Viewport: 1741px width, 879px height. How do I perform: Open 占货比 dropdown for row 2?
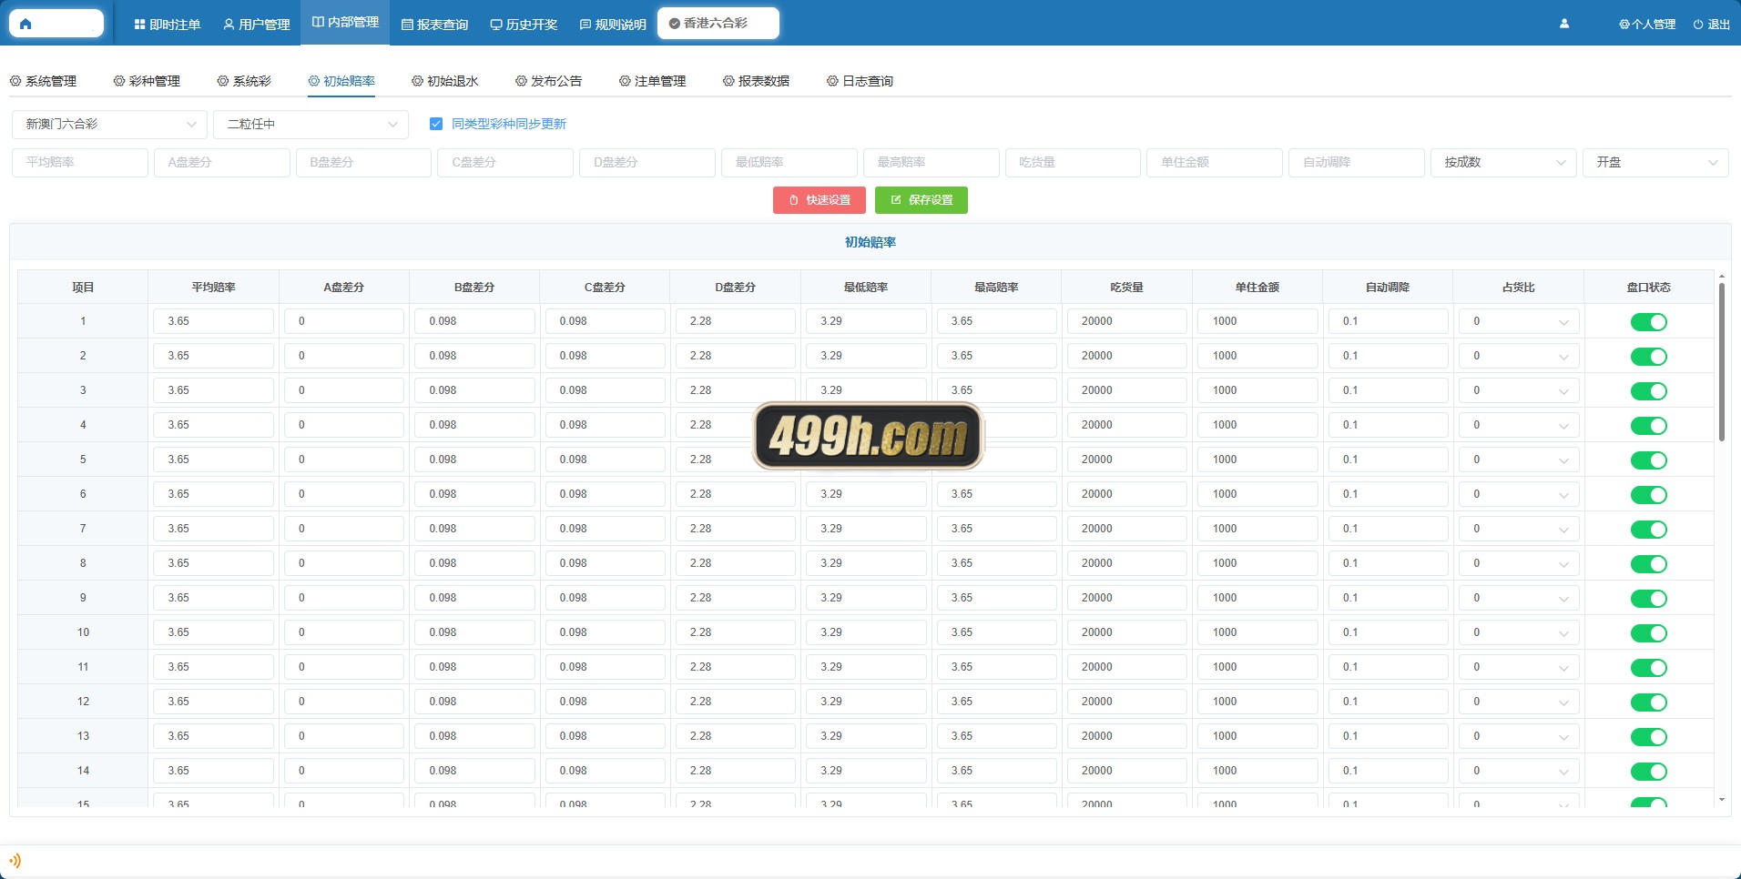[1519, 356]
